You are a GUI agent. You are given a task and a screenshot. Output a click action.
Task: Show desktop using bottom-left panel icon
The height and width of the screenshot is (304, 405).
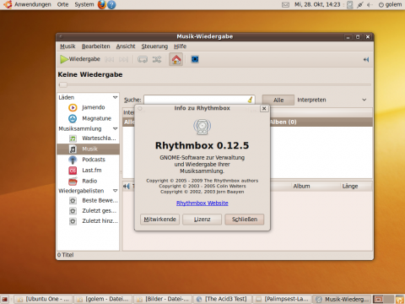click(4, 299)
